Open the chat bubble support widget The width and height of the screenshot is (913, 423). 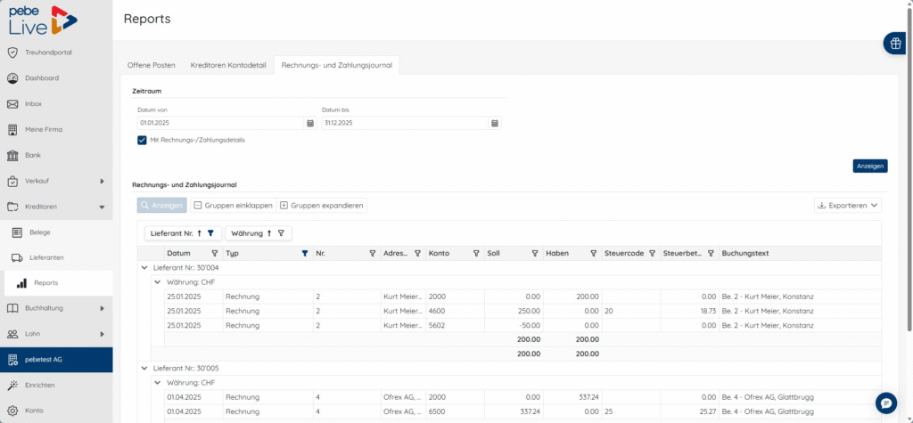(886, 403)
